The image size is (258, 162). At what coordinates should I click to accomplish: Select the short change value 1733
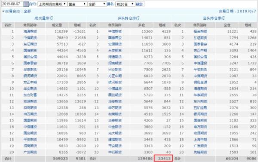(252, 63)
